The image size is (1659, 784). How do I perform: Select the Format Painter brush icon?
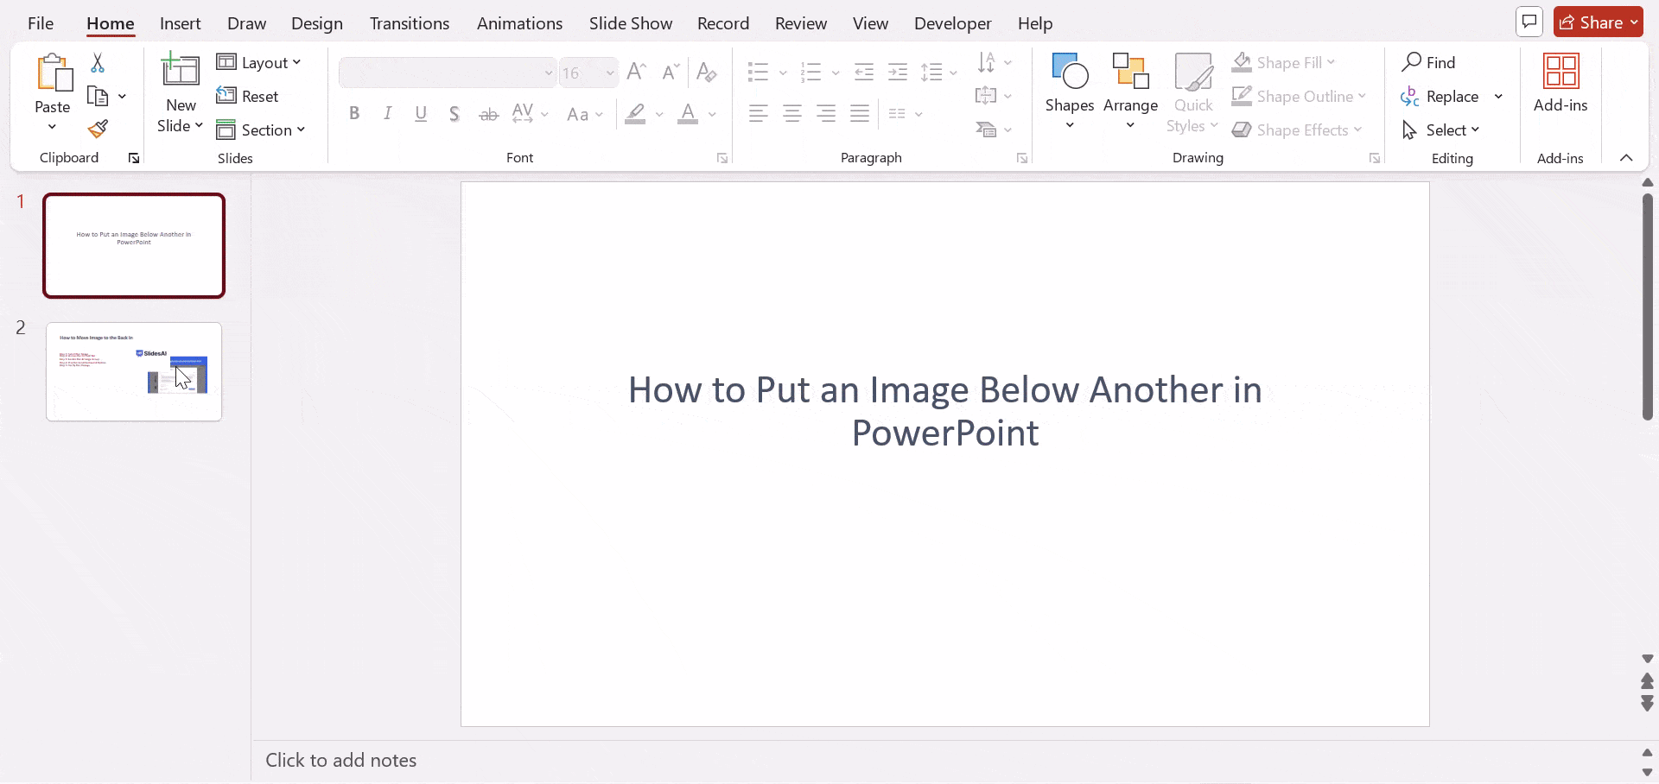(x=98, y=130)
